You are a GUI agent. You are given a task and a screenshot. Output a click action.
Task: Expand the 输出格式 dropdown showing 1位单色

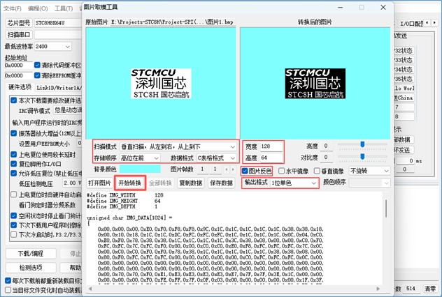(x=293, y=183)
